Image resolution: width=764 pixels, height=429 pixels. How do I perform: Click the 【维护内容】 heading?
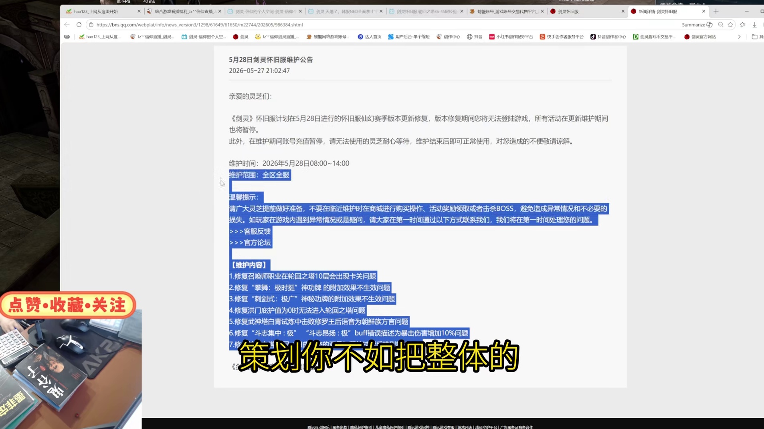[249, 265]
